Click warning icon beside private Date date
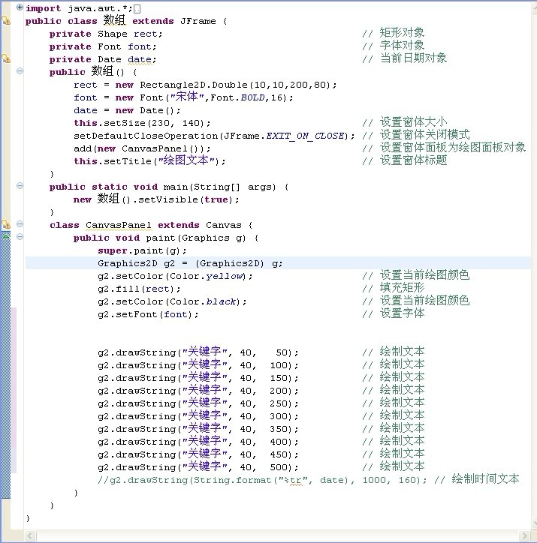This screenshot has width=537, height=543. [x=6, y=58]
